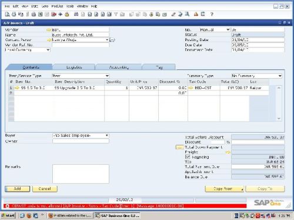Viewport: 294px width, 220px height.
Task: Click the Posting Date field
Action: click(x=258, y=40)
